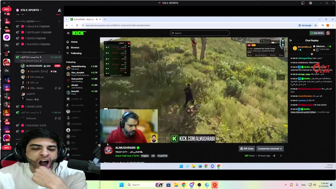This screenshot has width=336, height=189.
Task: Reload the page in inner Chrome
Action: pos(77,25)
